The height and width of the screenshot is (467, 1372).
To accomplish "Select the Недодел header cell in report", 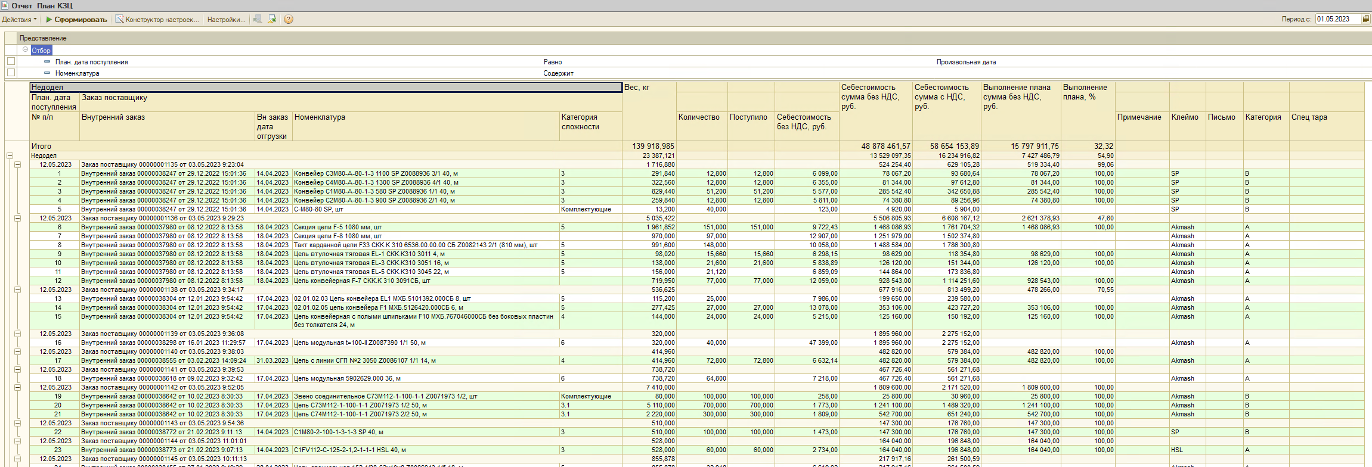I will coord(326,88).
